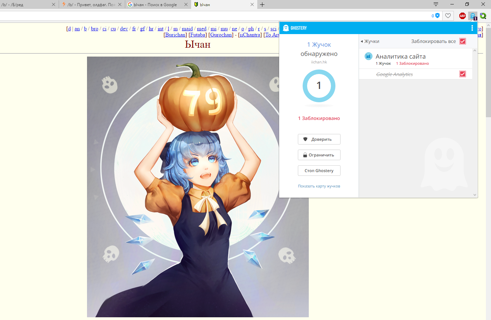Click the Google Analytics tracker name
This screenshot has height=320, width=491.
394,74
